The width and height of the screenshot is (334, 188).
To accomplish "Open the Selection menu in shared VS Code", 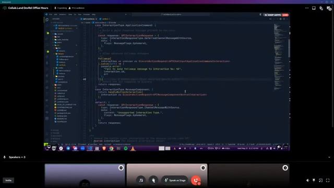I will (63, 15).
